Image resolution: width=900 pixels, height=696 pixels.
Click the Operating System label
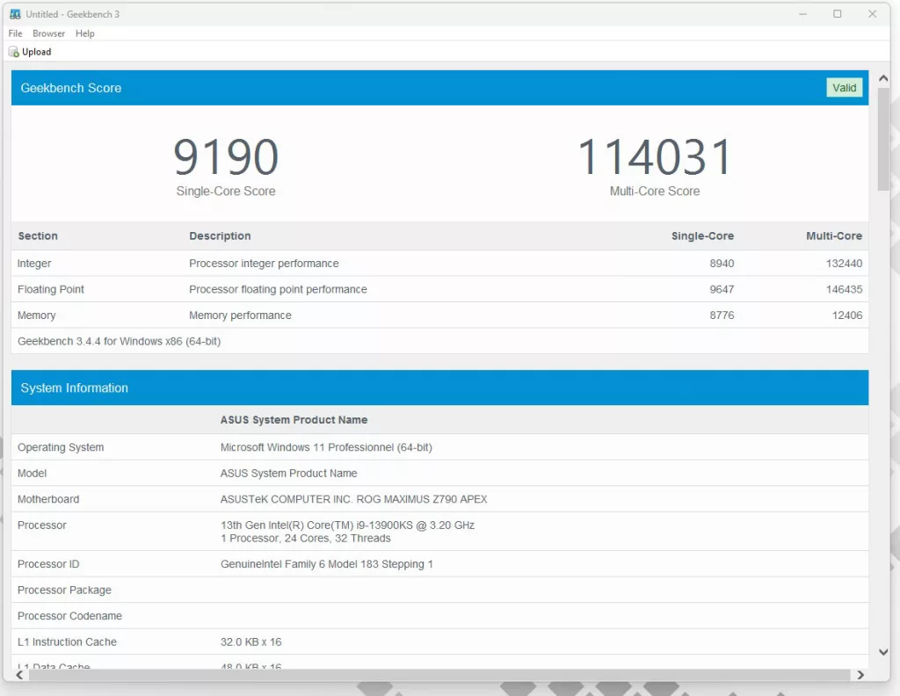click(x=61, y=447)
